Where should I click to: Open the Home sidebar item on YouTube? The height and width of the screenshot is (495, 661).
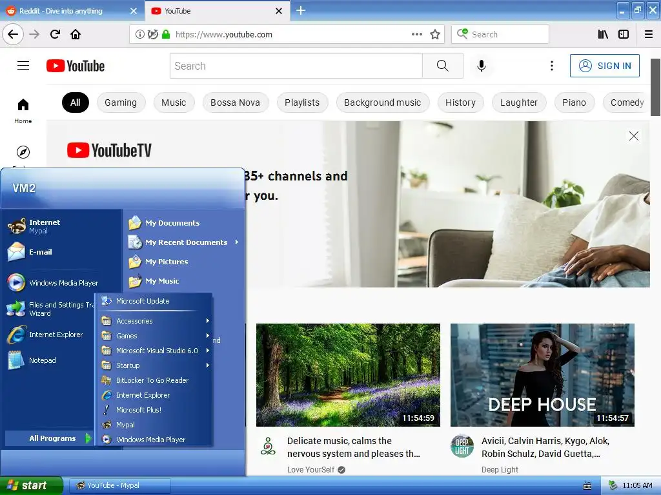click(x=23, y=111)
